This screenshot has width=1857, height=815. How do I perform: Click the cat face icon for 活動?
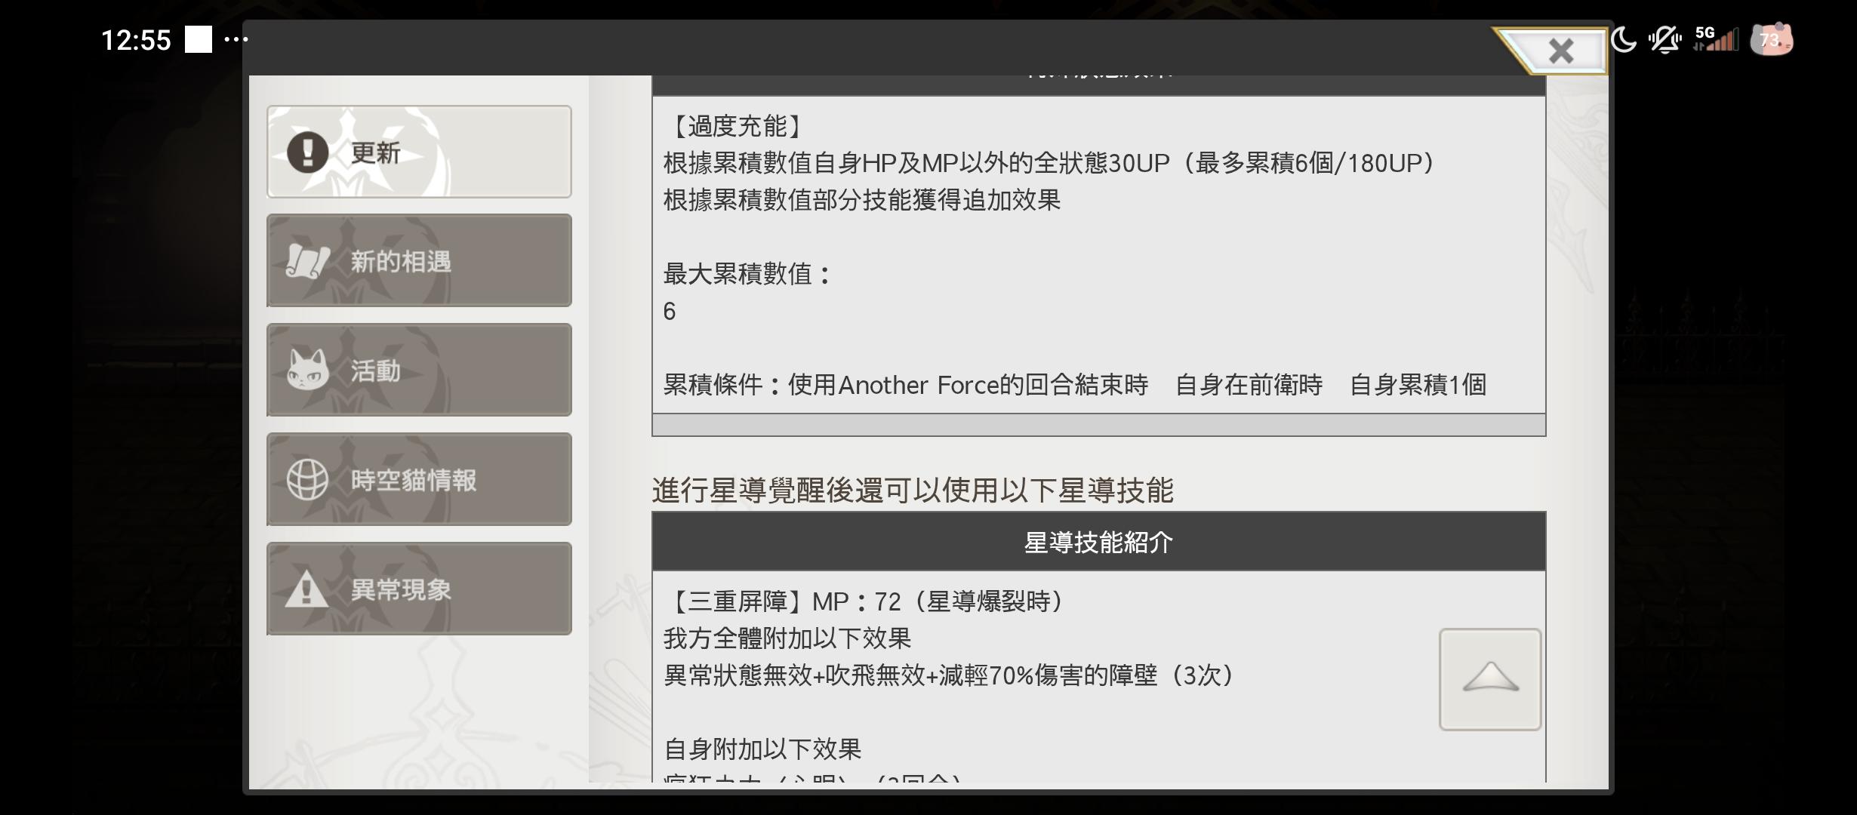tap(307, 370)
